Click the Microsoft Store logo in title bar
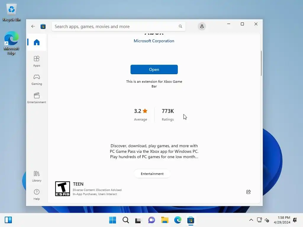The width and height of the screenshot is (303, 227). click(43, 26)
